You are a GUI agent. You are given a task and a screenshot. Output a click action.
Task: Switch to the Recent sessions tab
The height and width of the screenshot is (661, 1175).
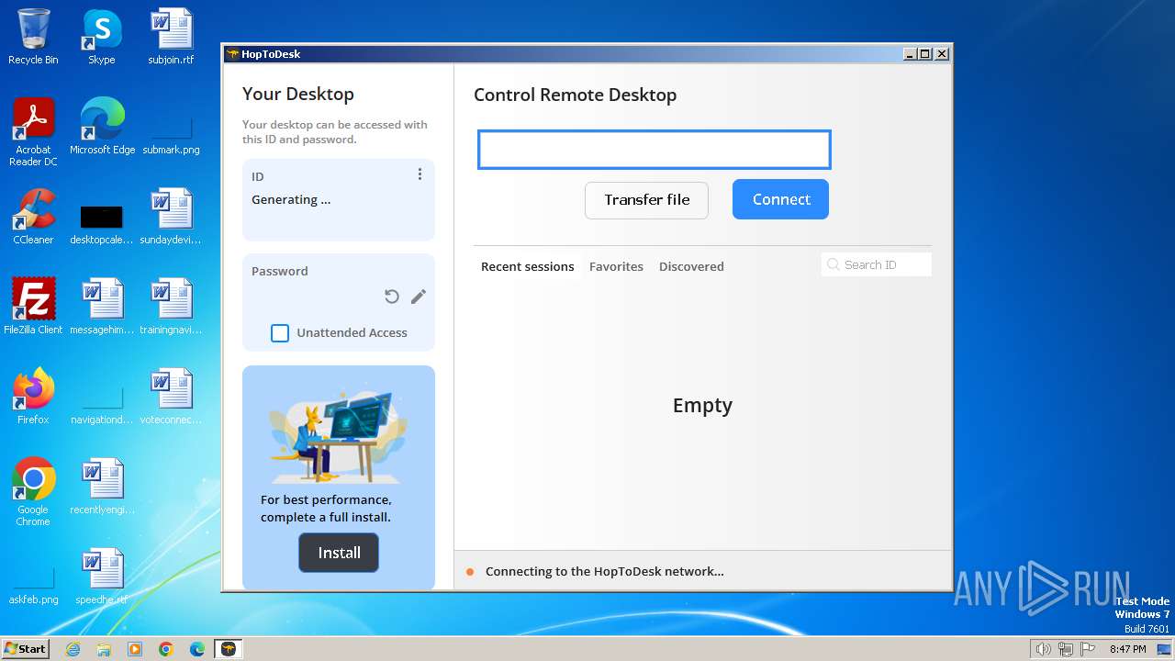pyautogui.click(x=528, y=266)
